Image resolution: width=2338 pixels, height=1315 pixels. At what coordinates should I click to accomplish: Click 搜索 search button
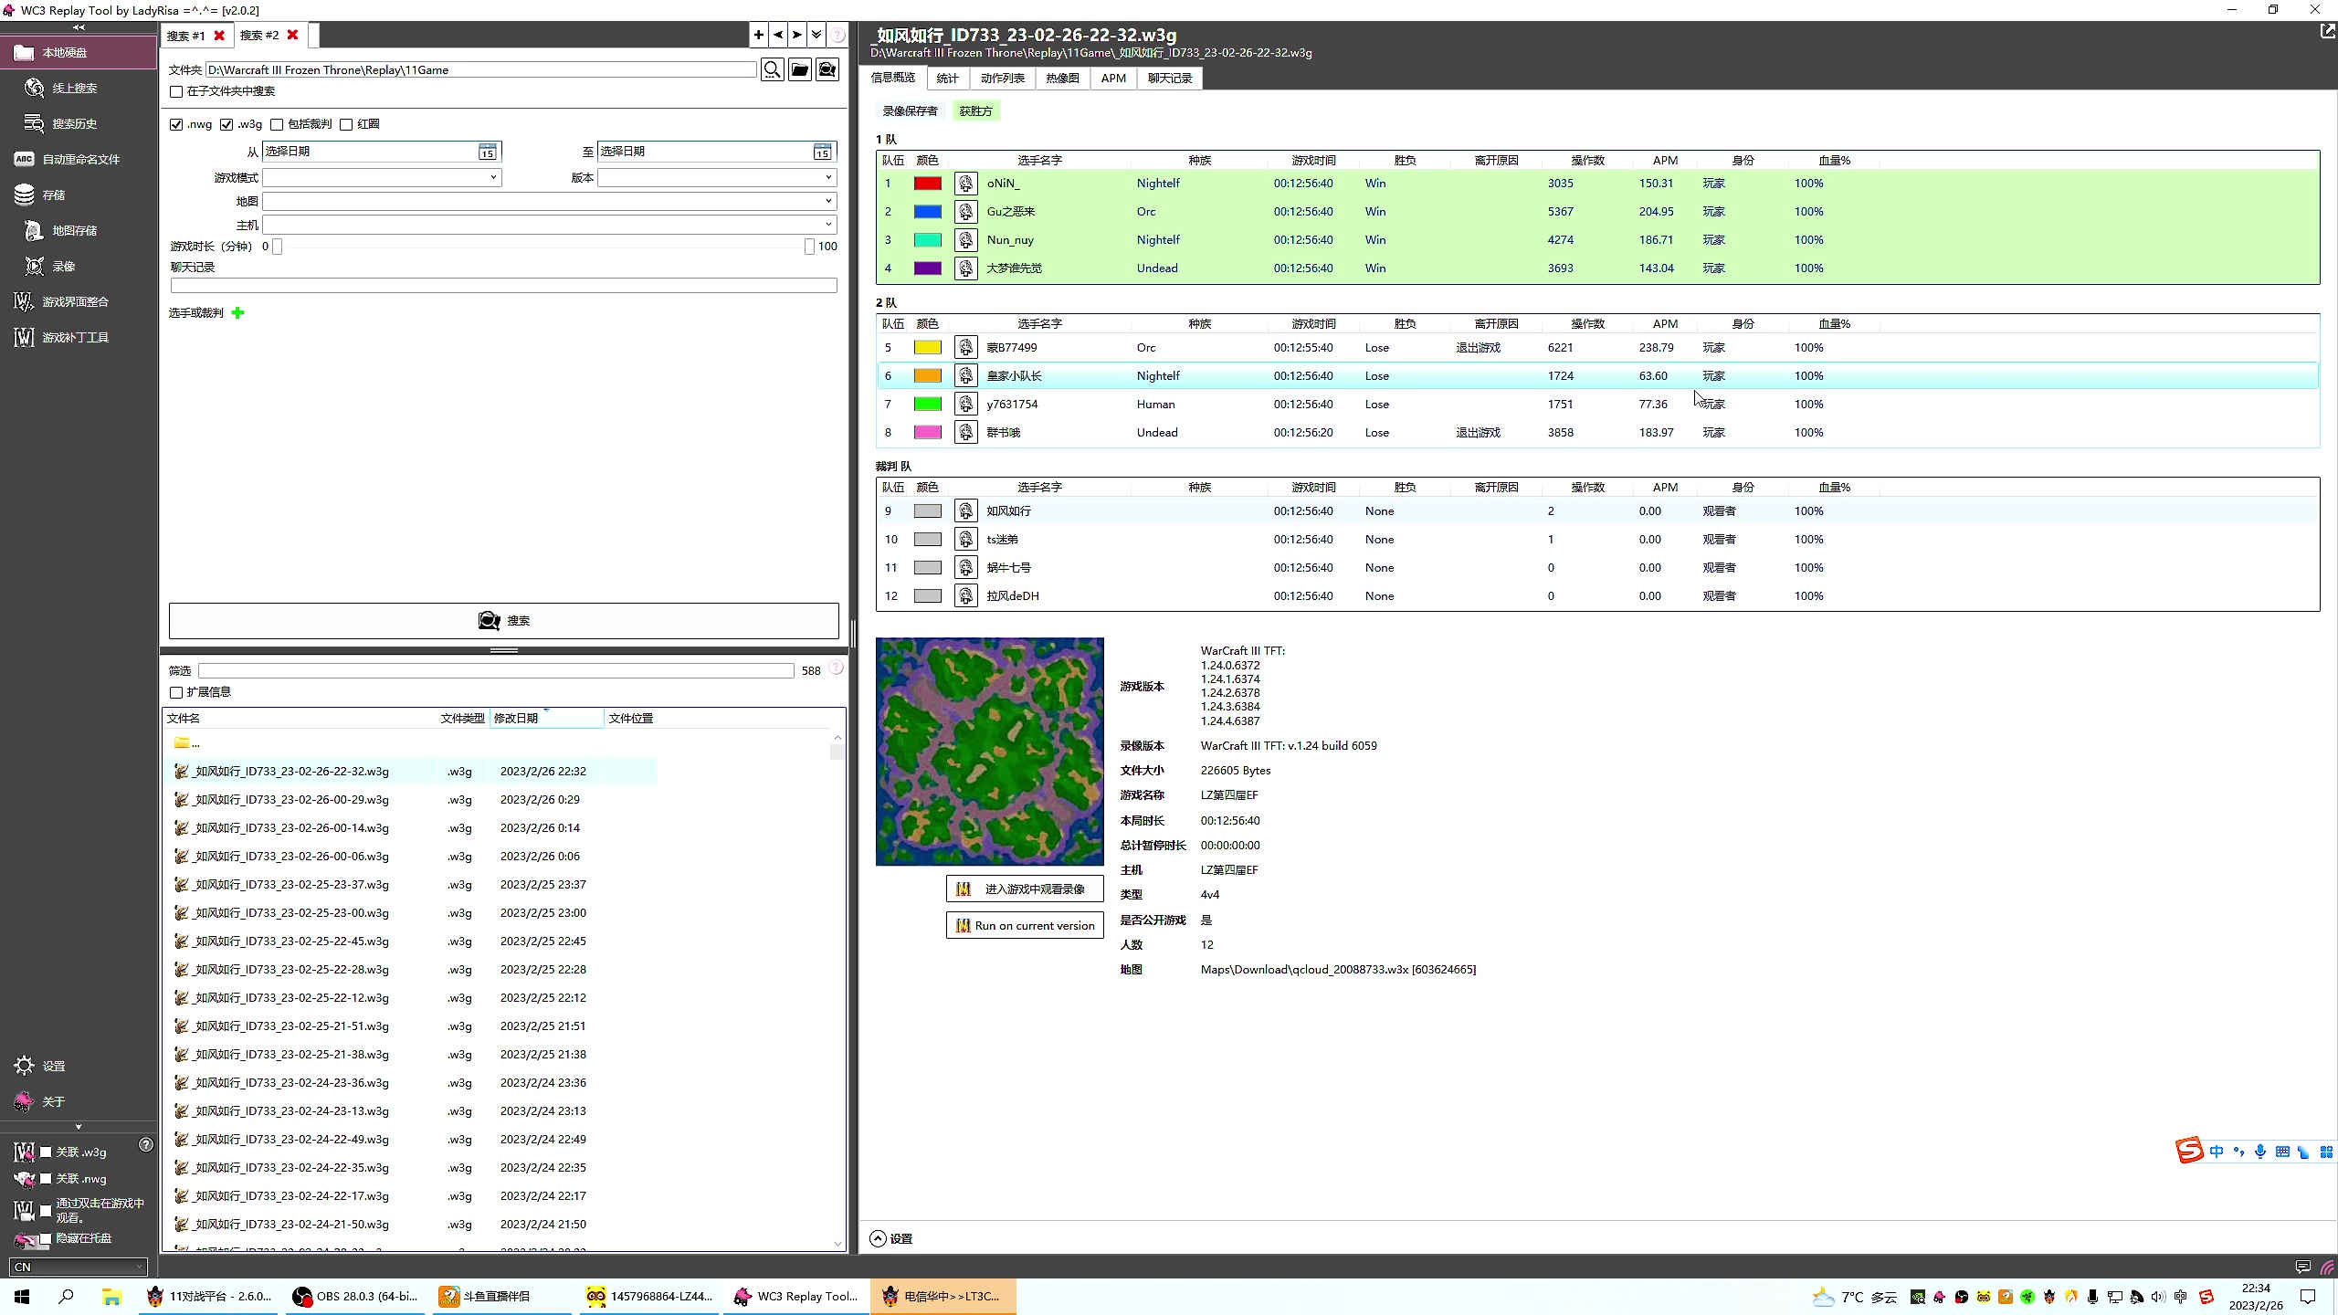click(x=504, y=620)
